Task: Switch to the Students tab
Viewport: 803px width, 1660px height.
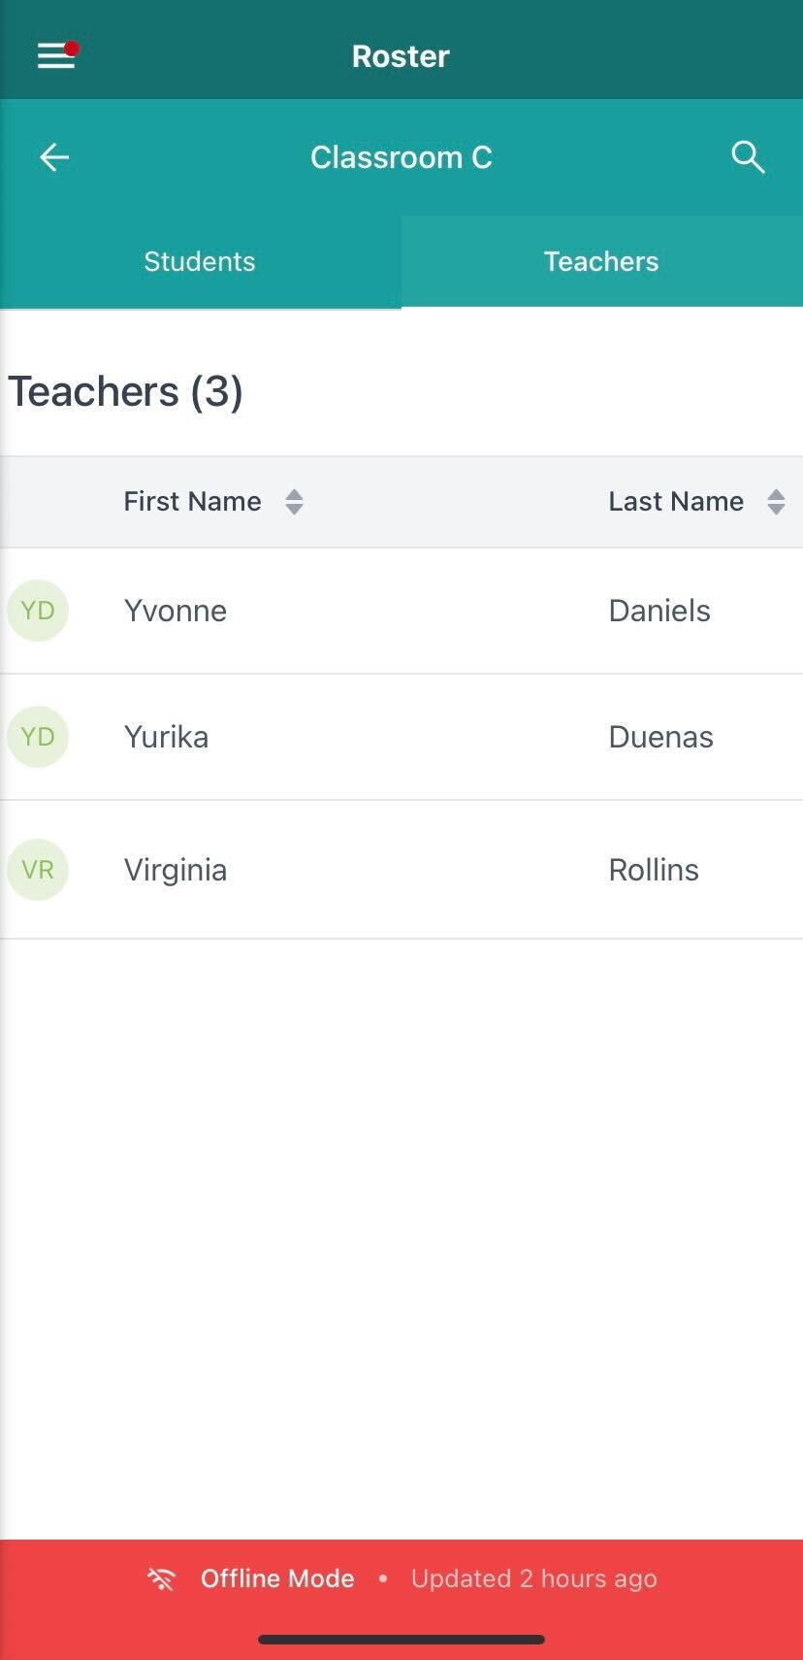Action: point(200,261)
